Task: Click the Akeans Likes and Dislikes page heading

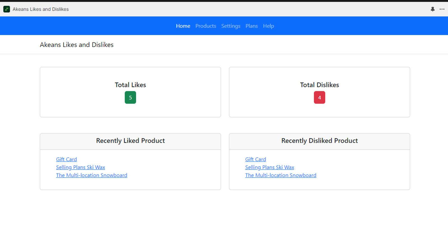Action: (x=76, y=45)
